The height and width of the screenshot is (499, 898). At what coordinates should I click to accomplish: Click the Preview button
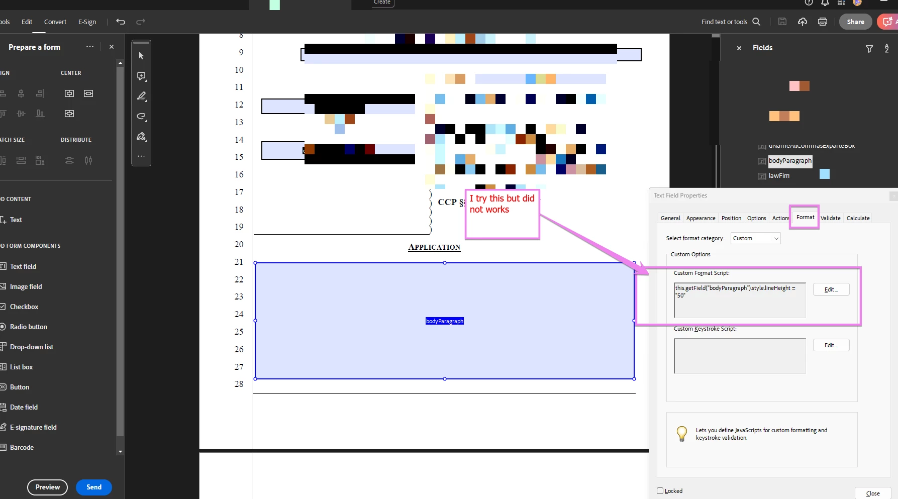pyautogui.click(x=47, y=487)
